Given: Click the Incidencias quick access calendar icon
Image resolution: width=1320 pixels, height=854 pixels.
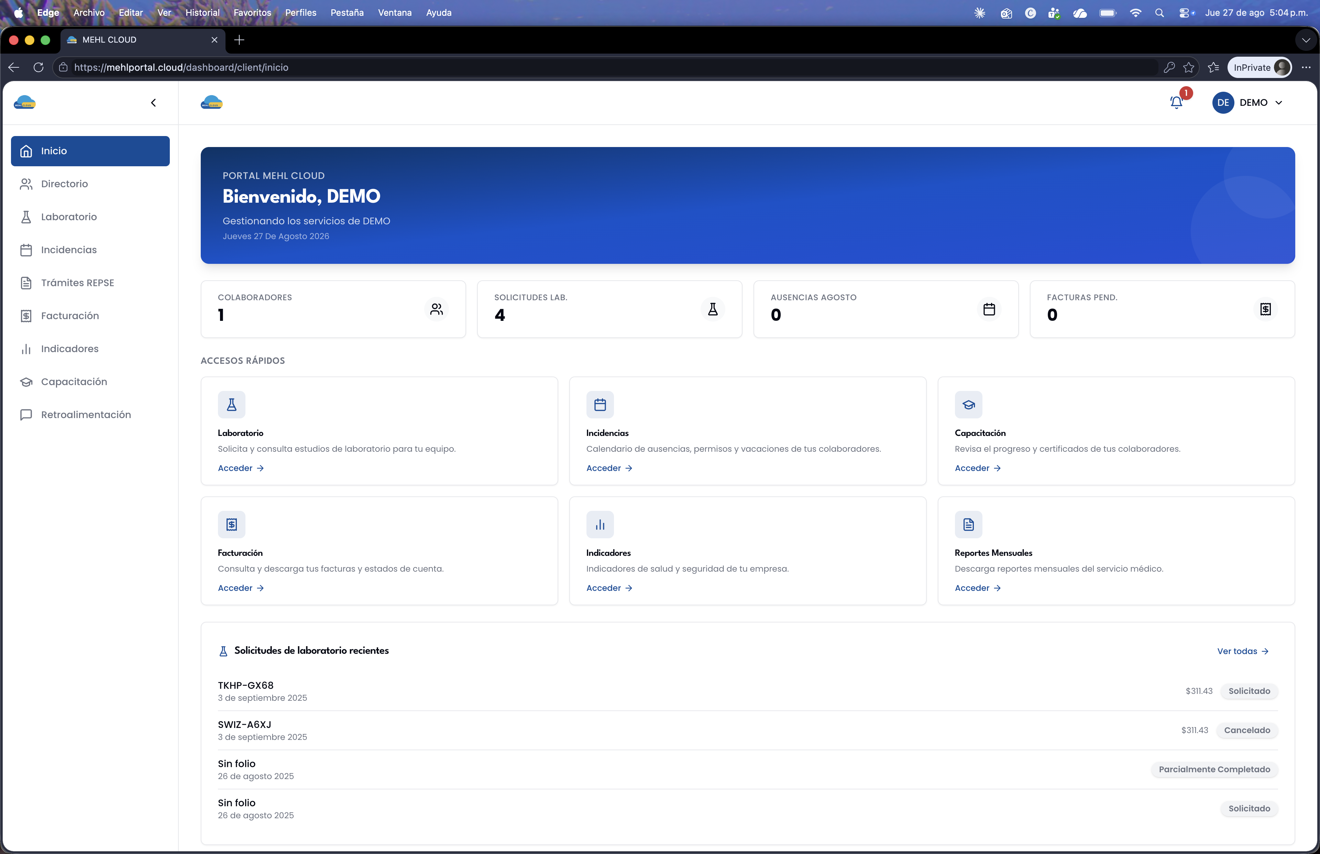Looking at the screenshot, I should (x=600, y=405).
